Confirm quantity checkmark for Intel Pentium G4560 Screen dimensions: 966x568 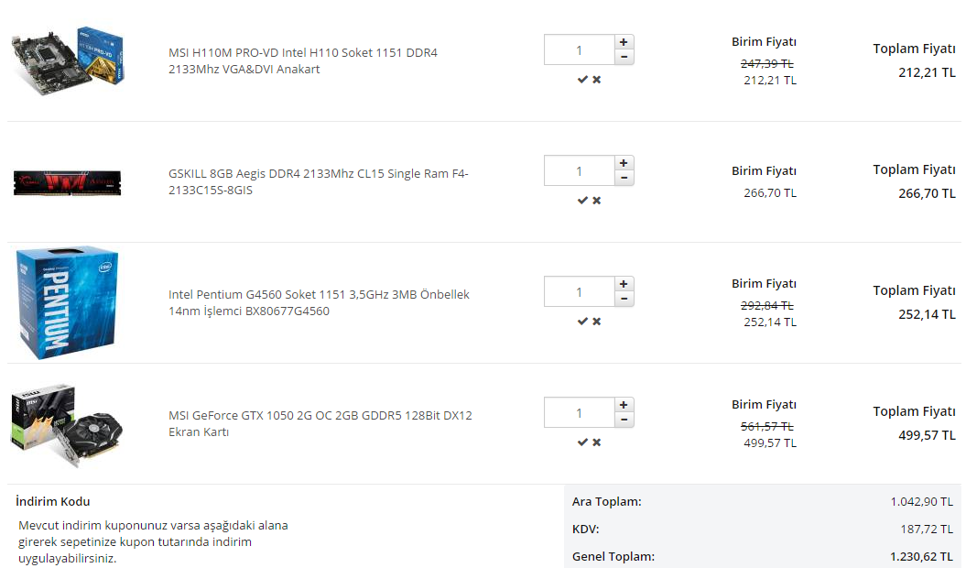582,322
